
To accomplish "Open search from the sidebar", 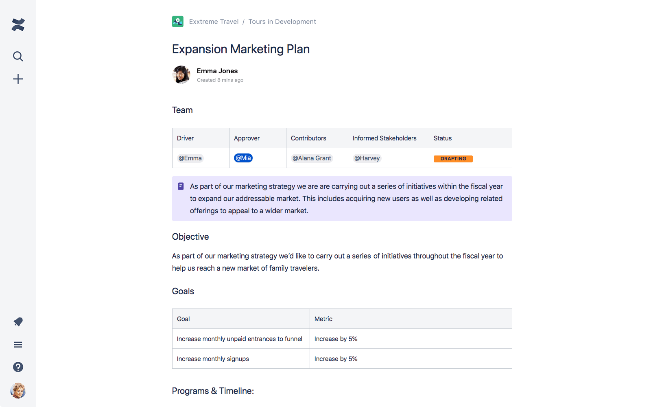I will click(x=18, y=56).
